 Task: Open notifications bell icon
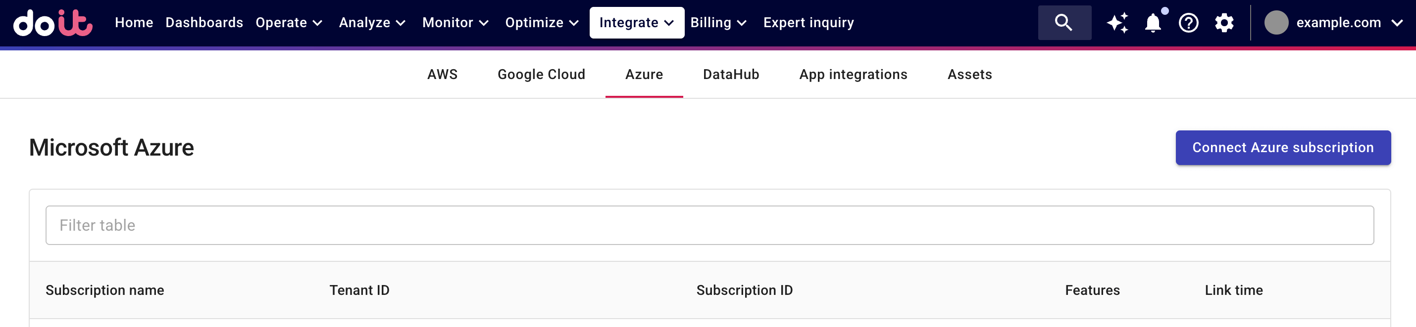click(x=1153, y=23)
